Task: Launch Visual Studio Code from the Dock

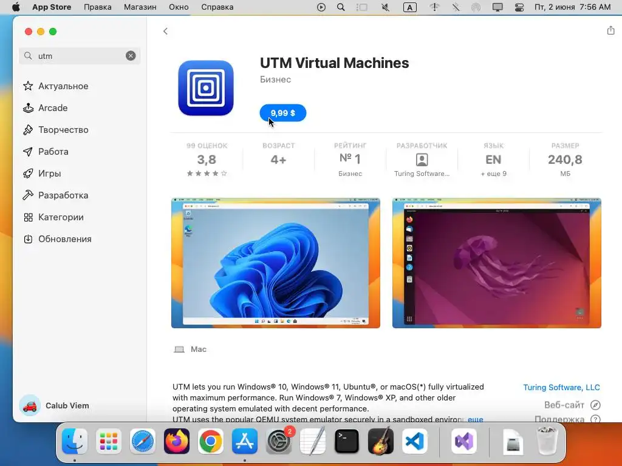Action: [414, 441]
